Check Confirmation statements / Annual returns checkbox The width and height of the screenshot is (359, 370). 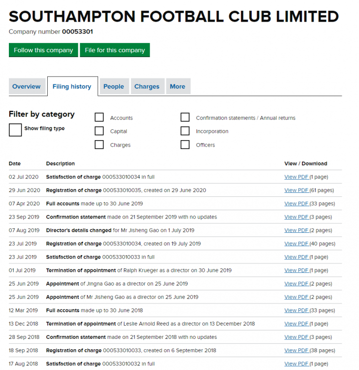click(185, 117)
